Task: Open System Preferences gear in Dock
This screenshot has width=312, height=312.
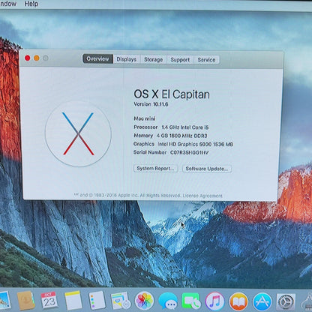Action: click(x=286, y=302)
